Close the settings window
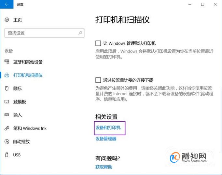This screenshot has width=222, height=175. pos(215,4)
